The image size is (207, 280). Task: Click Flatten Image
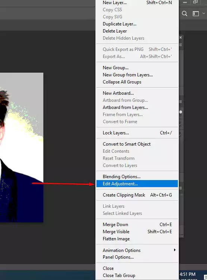pos(137,239)
